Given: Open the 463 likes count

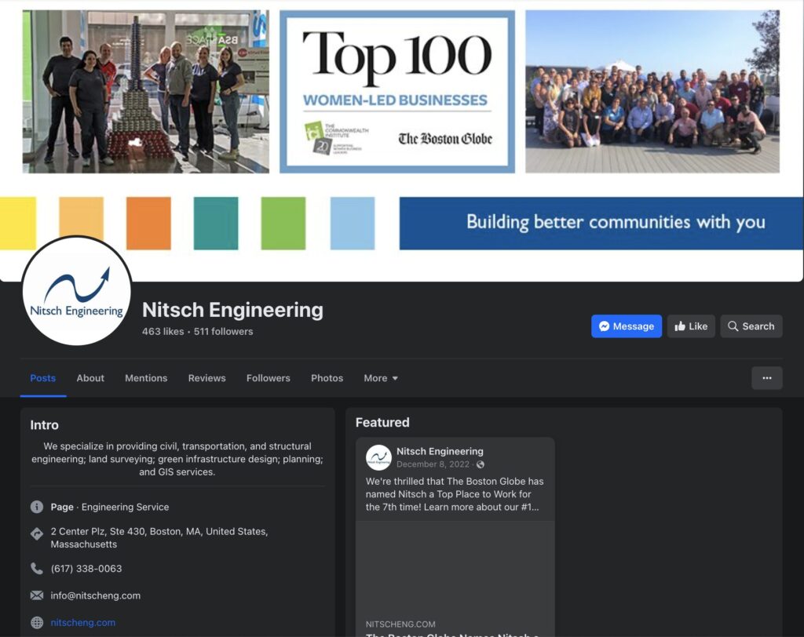Looking at the screenshot, I should (x=163, y=332).
